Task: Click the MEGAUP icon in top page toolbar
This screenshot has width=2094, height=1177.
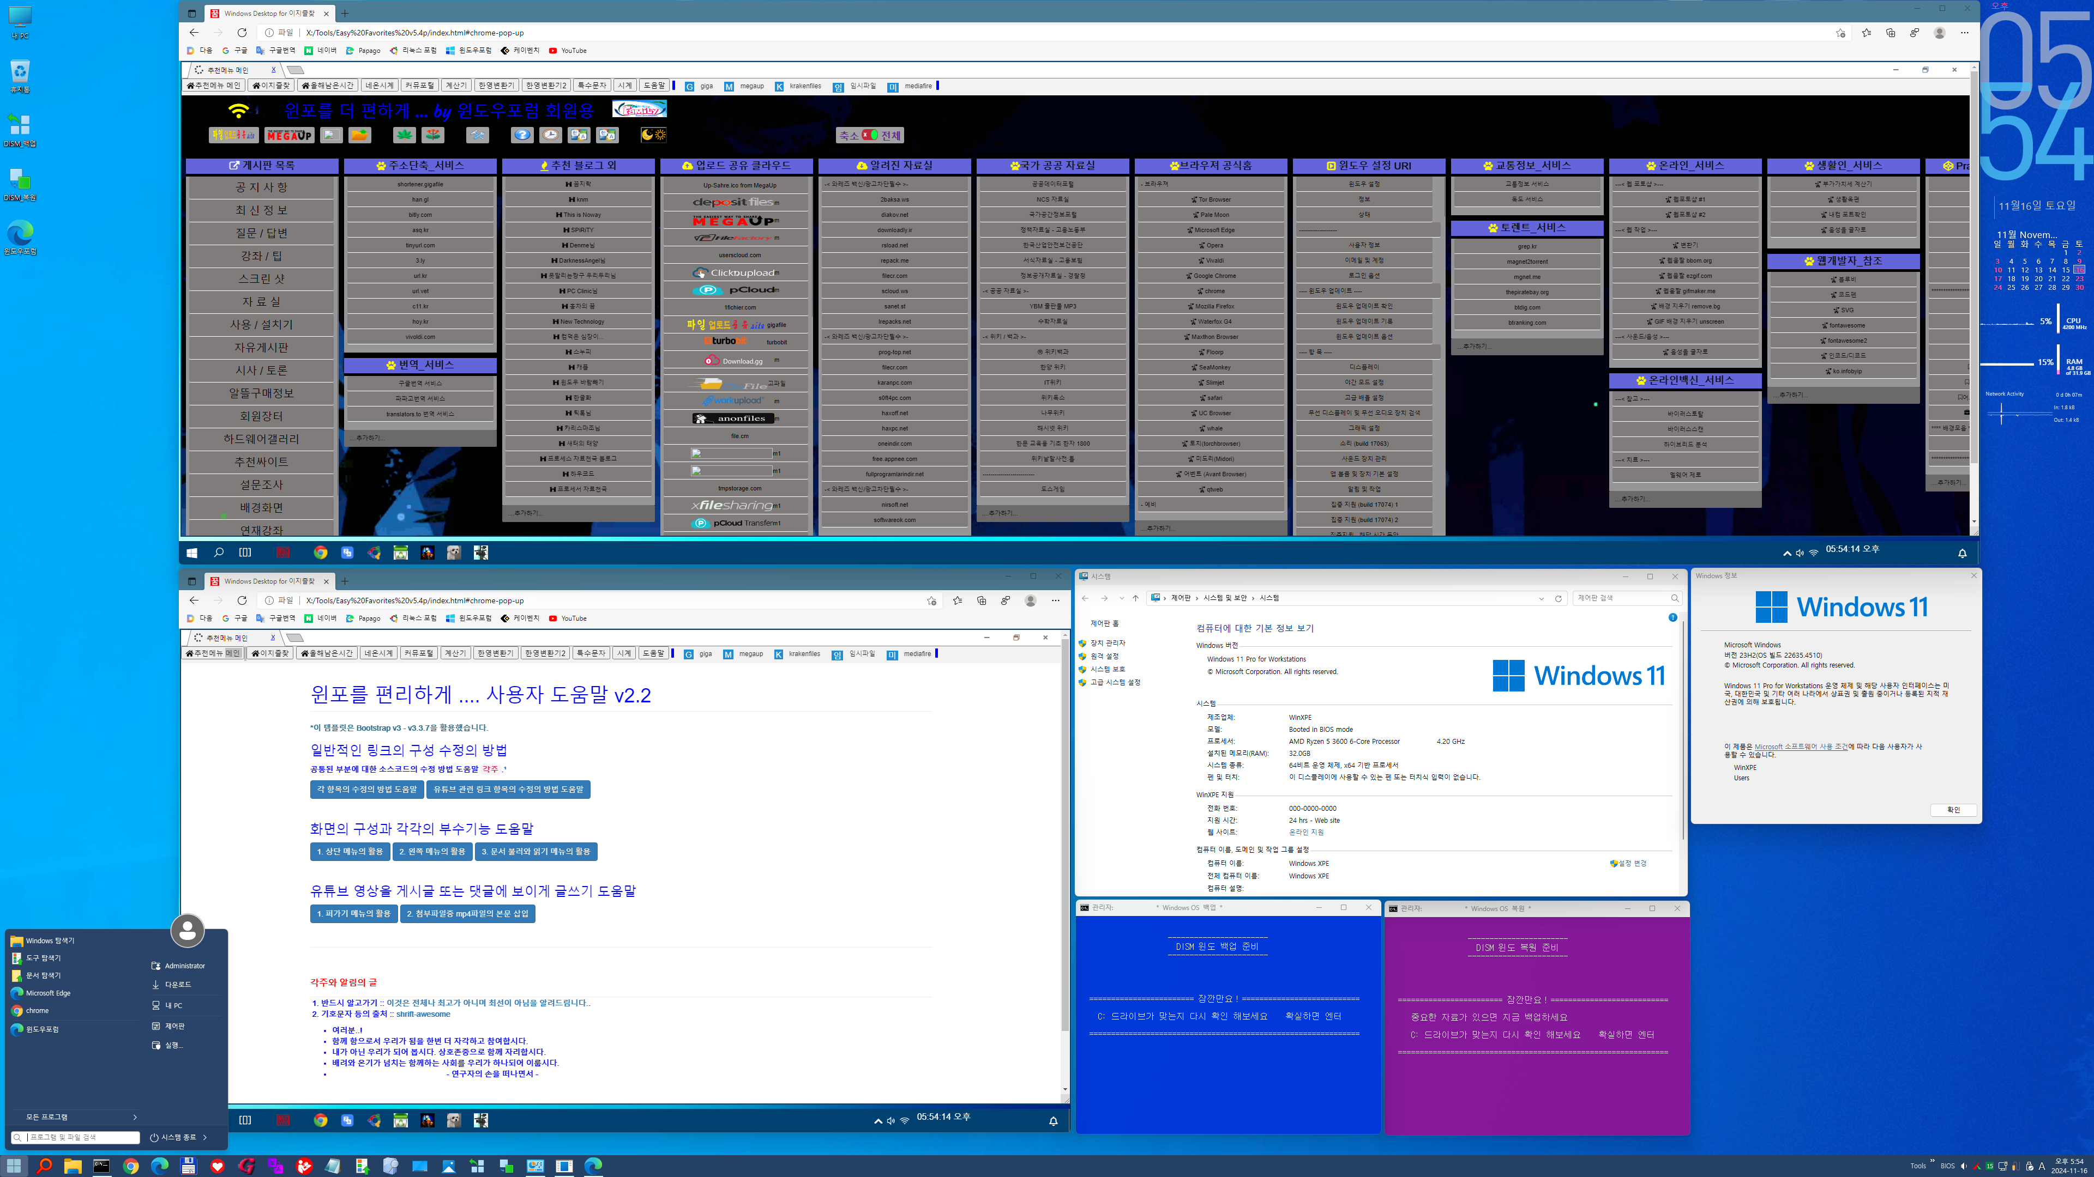Action: (x=290, y=135)
